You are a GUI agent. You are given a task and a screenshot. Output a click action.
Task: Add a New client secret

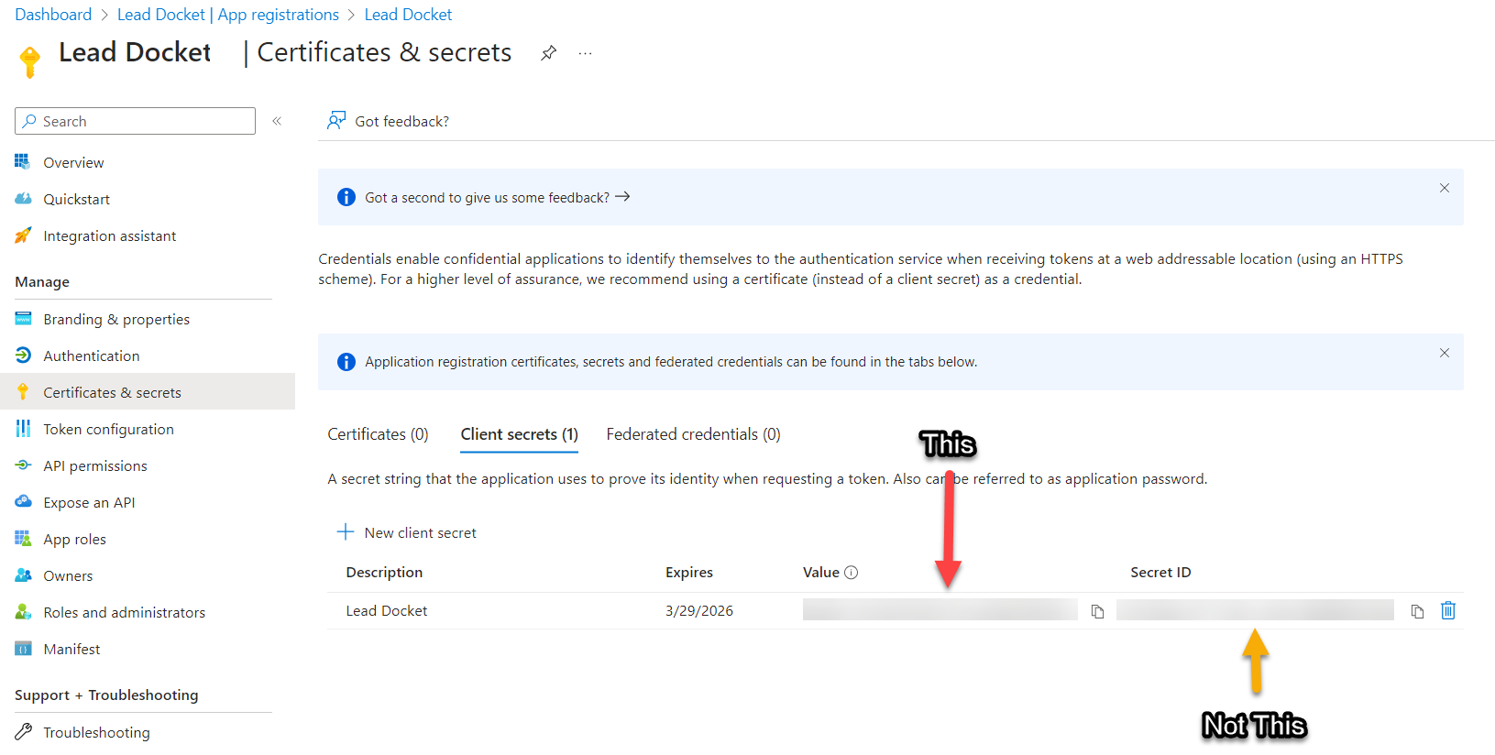tap(407, 532)
